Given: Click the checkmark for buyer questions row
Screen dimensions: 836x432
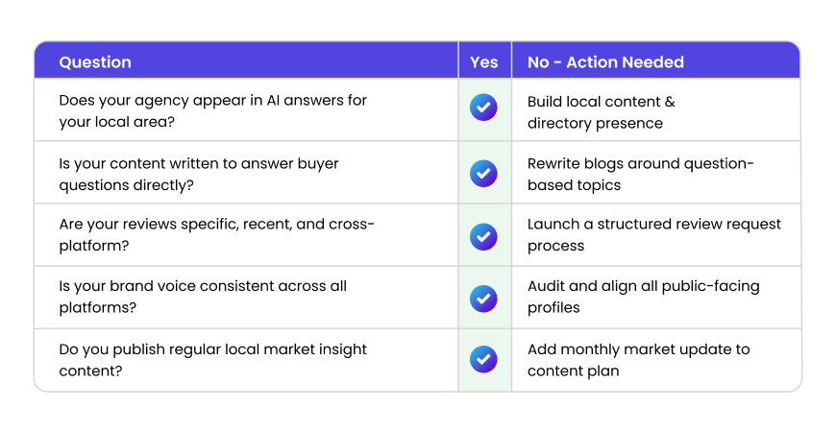Looking at the screenshot, I should [x=483, y=173].
